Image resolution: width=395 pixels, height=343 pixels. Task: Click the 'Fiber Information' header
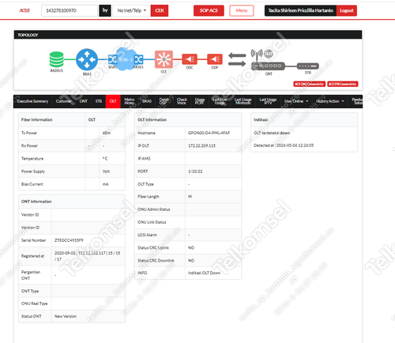pos(36,120)
